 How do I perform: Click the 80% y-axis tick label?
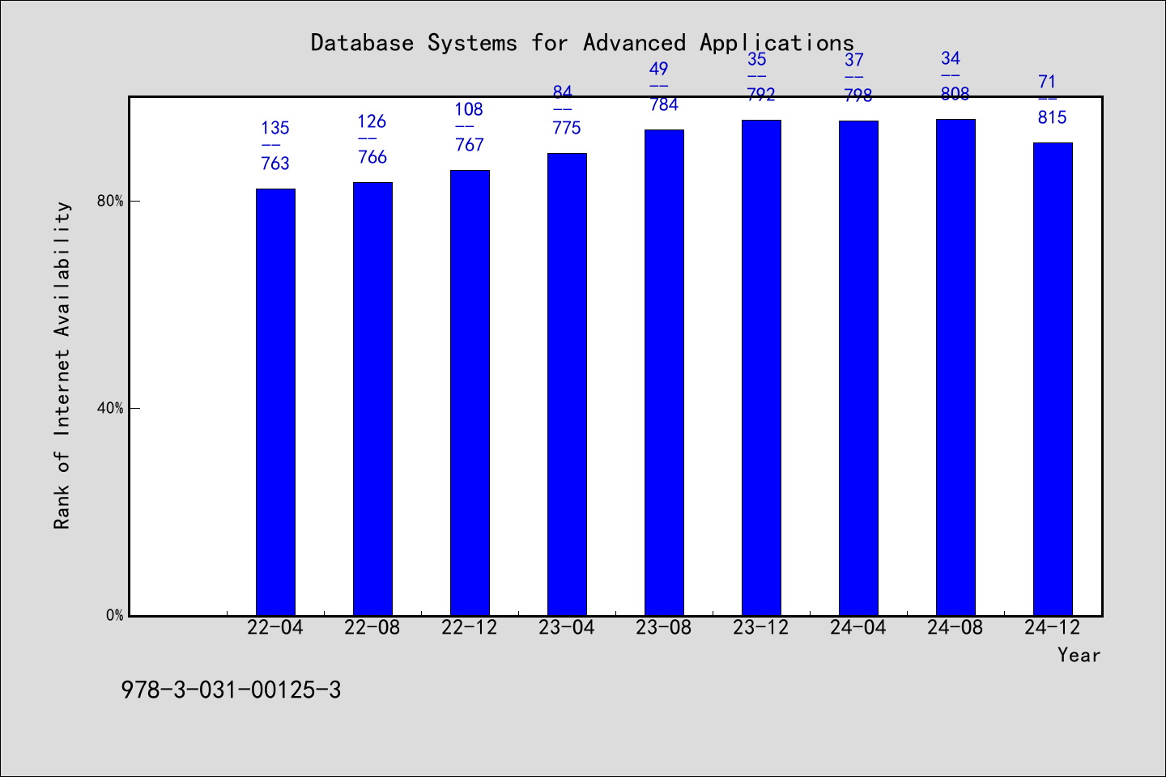pyautogui.click(x=110, y=201)
